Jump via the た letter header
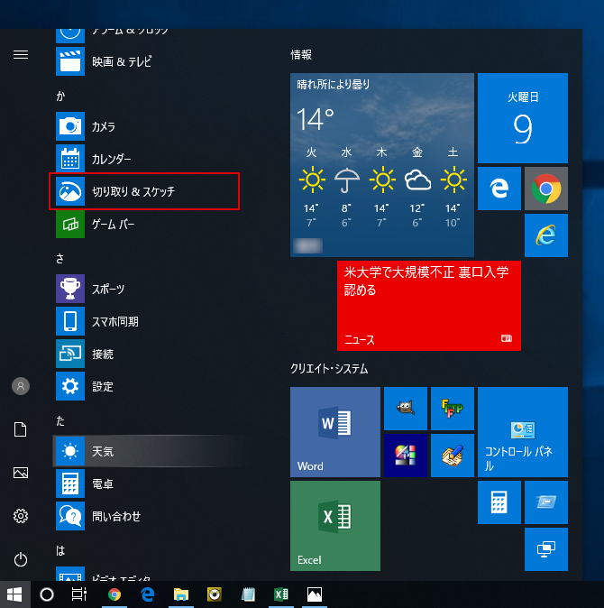Viewport: 604px width, 608px height. [x=60, y=420]
